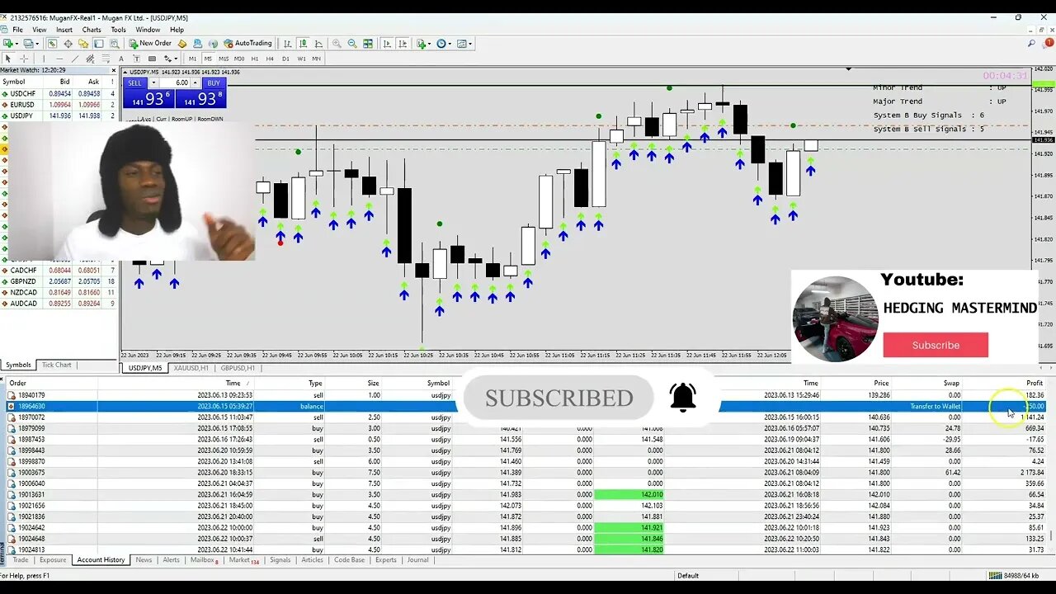Expand the arrows objects dropdown

click(176, 59)
